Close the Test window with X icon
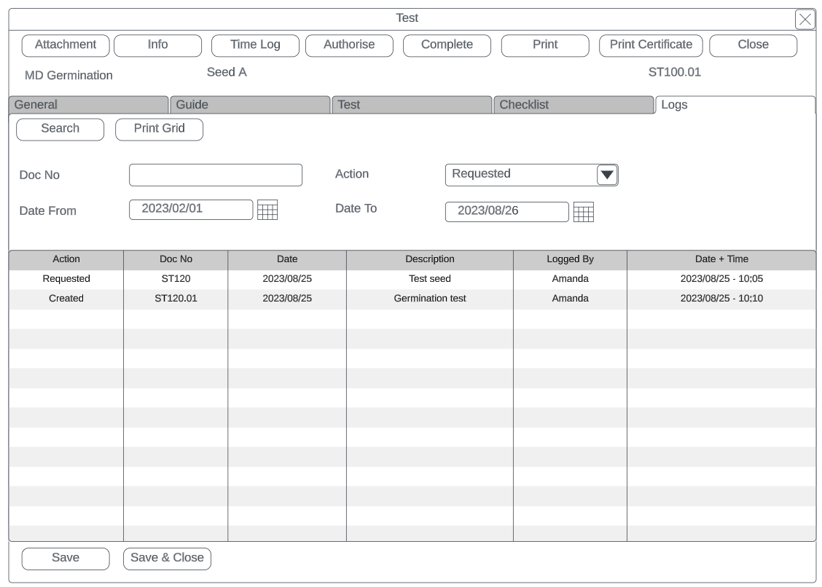The width and height of the screenshot is (822, 587). (805, 20)
